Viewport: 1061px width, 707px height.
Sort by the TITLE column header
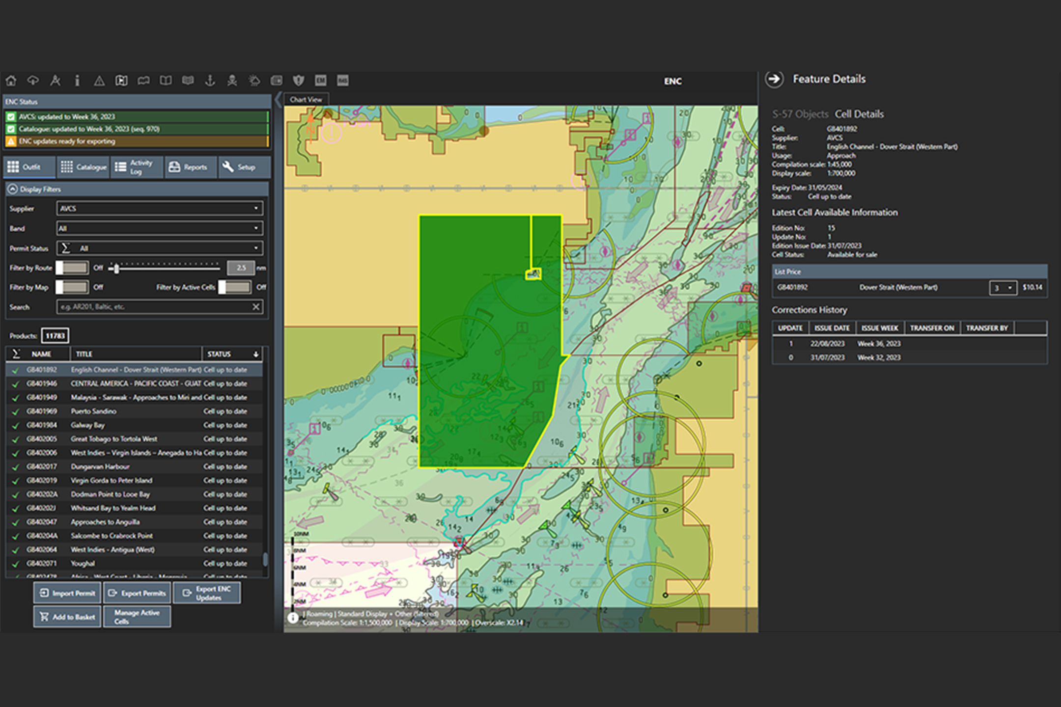136,354
